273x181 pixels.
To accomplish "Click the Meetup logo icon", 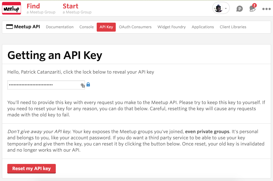I will coord(11,9).
